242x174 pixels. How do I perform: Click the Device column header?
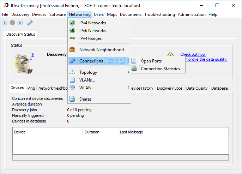click(48, 132)
